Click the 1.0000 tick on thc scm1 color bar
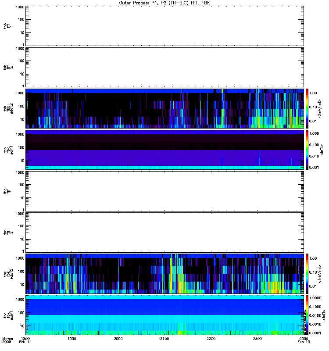Viewport: 329px width, 351px height. (x=315, y=298)
